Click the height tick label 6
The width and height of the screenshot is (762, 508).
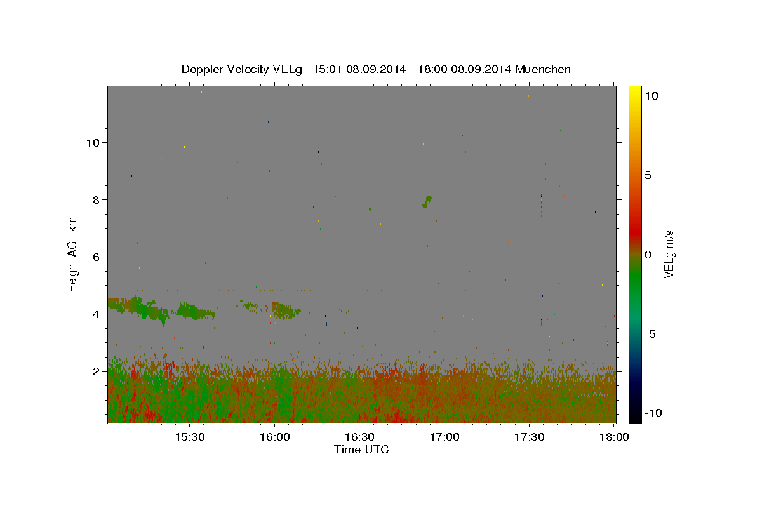[97, 257]
